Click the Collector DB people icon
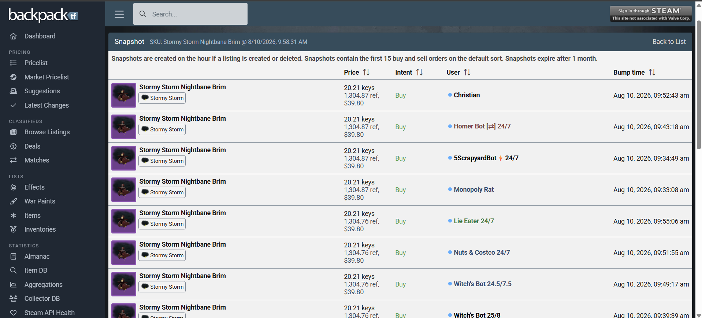The height and width of the screenshot is (318, 702). point(14,299)
